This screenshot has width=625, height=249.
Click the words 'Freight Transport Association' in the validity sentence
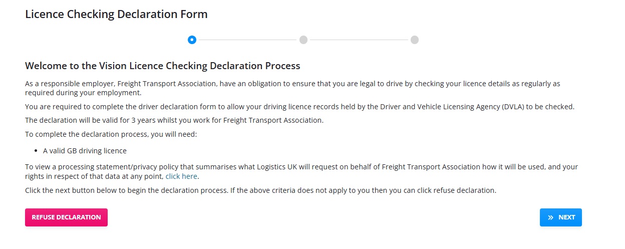tap(272, 120)
